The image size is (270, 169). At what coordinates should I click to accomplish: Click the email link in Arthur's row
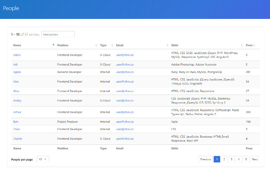point(125,112)
